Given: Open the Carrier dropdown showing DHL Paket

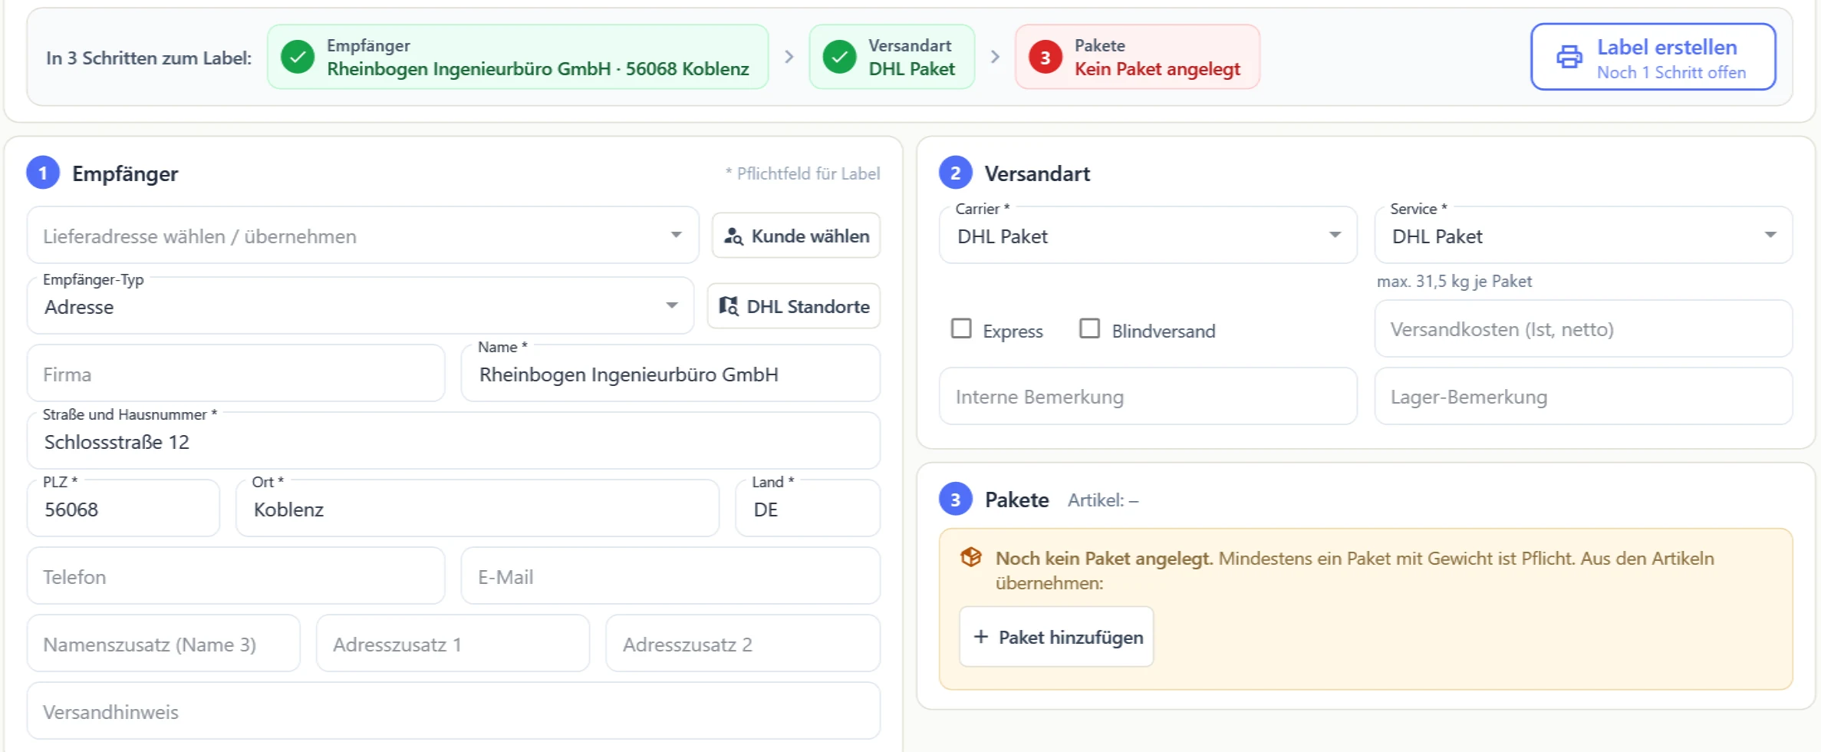Looking at the screenshot, I should click(1148, 236).
